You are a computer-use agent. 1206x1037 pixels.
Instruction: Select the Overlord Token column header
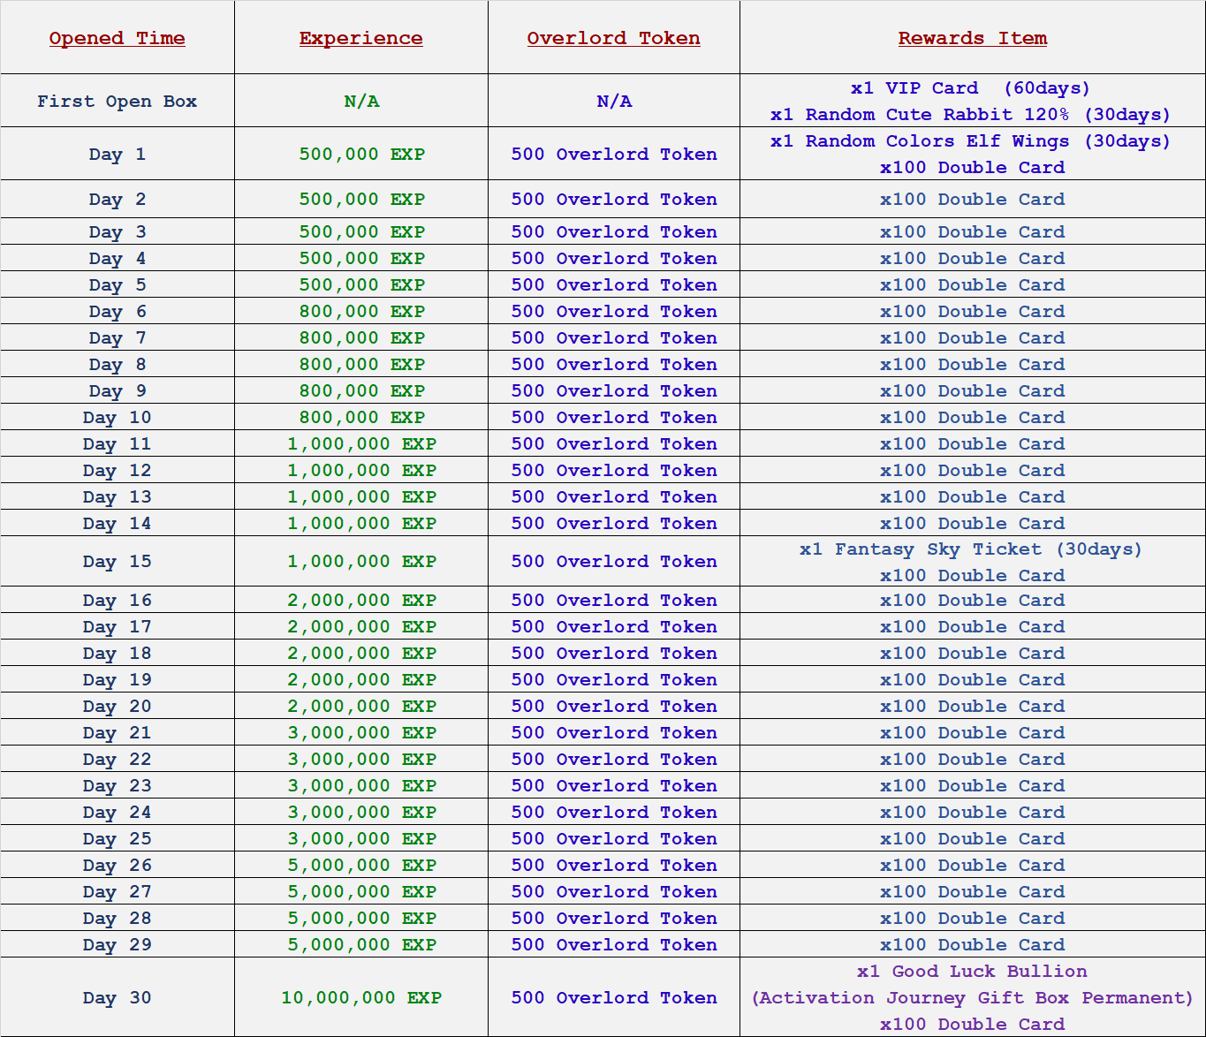(613, 38)
